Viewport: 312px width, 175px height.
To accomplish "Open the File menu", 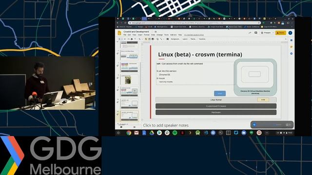I will [x=125, y=35].
